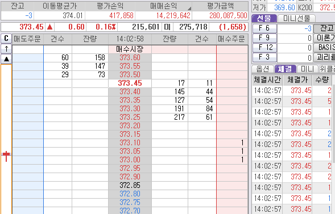Click price 372.85 in the ladder
The width and height of the screenshot is (335, 214).
pyautogui.click(x=130, y=186)
